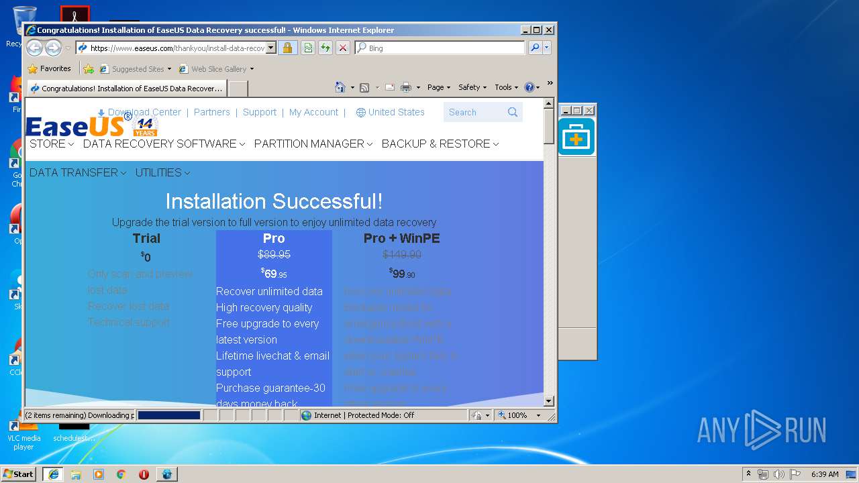Select the Pro + WinPE plan heading
The height and width of the screenshot is (483, 859).
(x=402, y=238)
